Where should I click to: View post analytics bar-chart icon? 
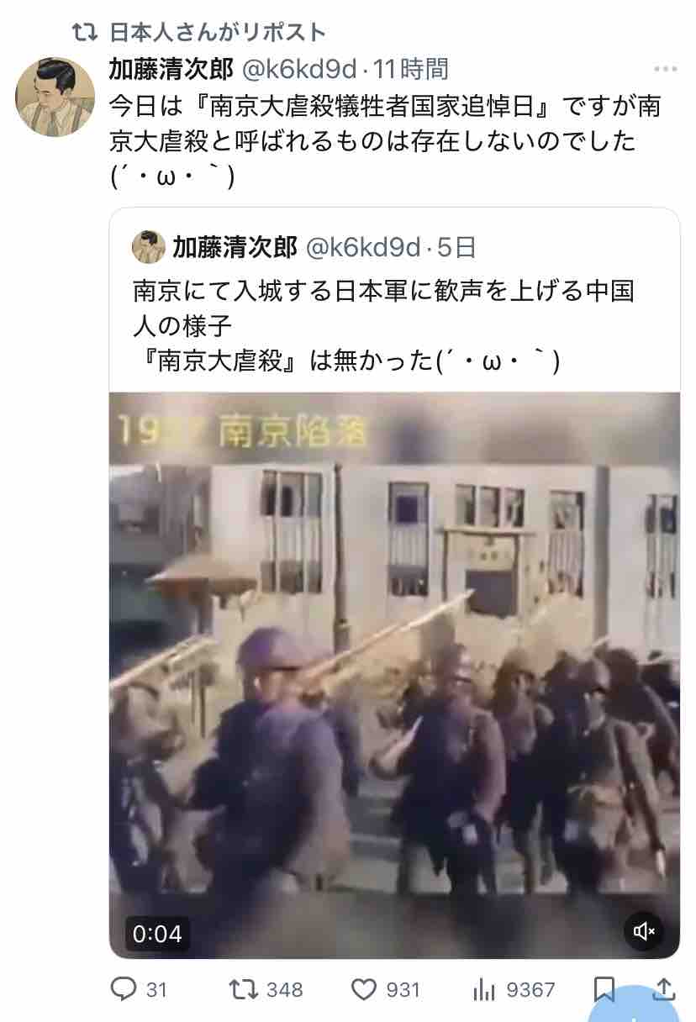[x=483, y=990]
